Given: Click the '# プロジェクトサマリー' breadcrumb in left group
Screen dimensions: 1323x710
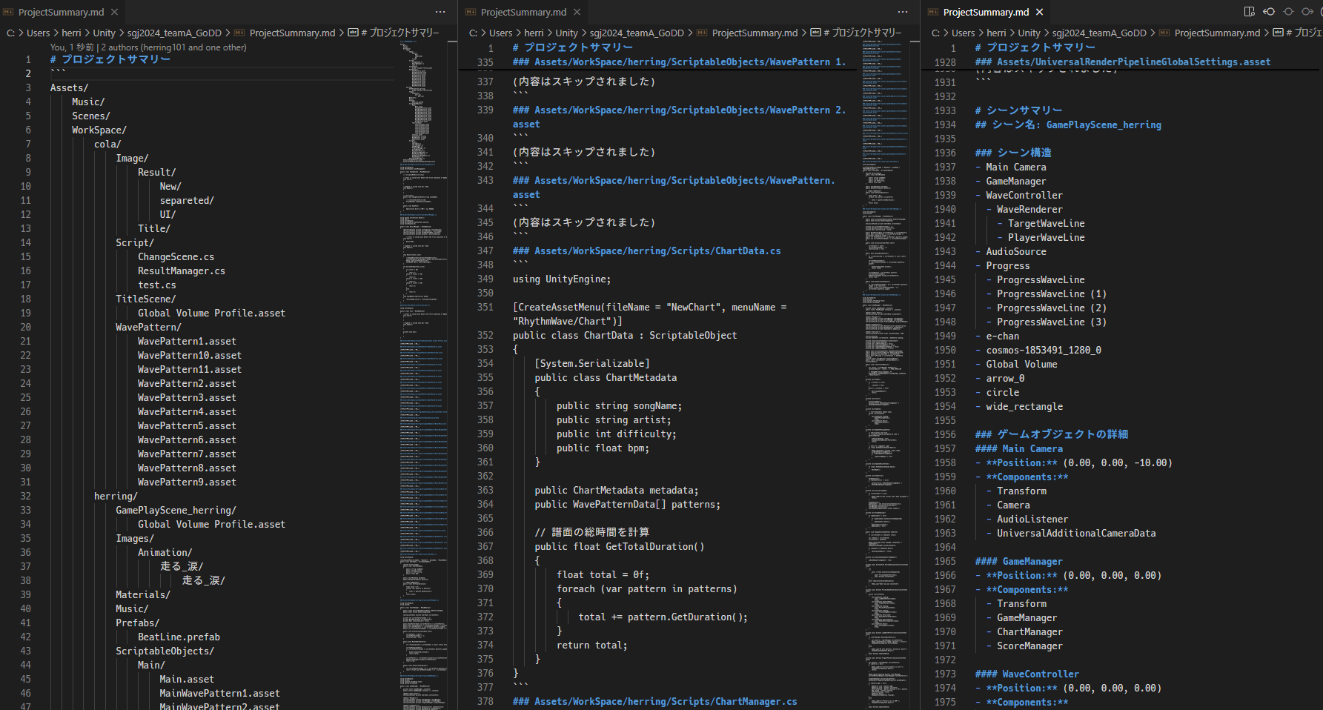Looking at the screenshot, I should coord(399,33).
